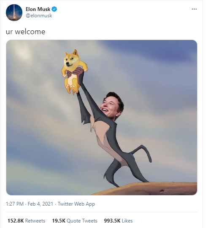
Task: Click the blue verified badge icon
Action: click(54, 9)
